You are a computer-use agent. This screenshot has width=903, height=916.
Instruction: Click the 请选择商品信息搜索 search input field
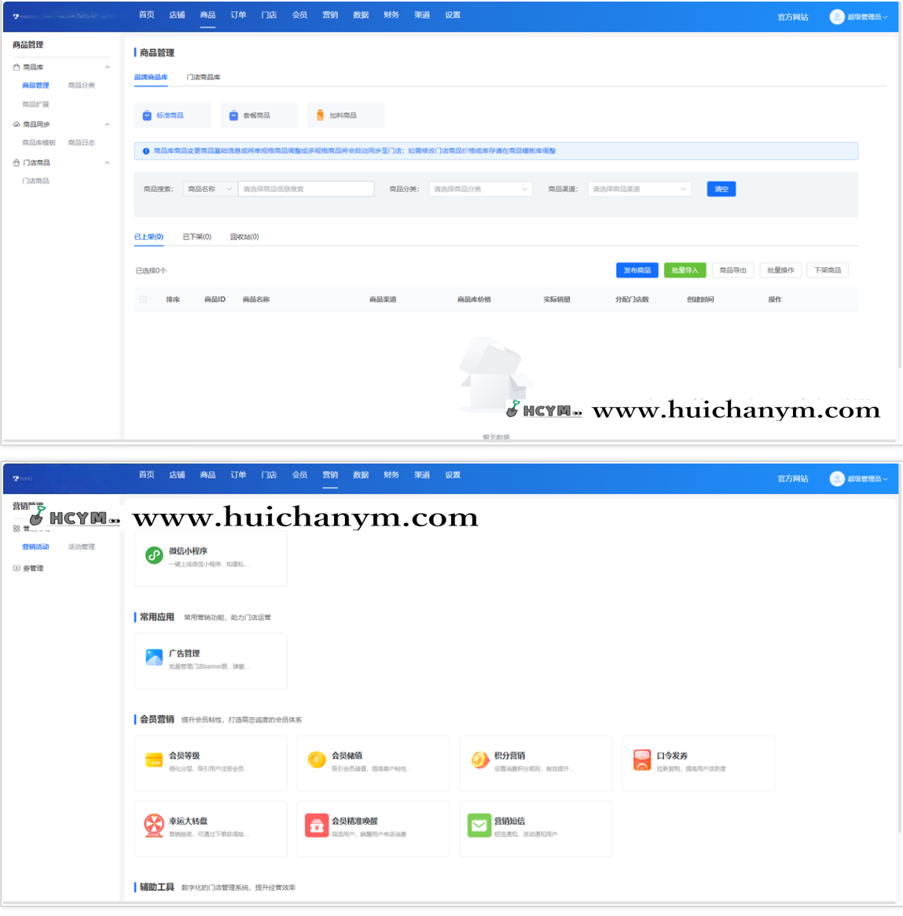tap(307, 189)
